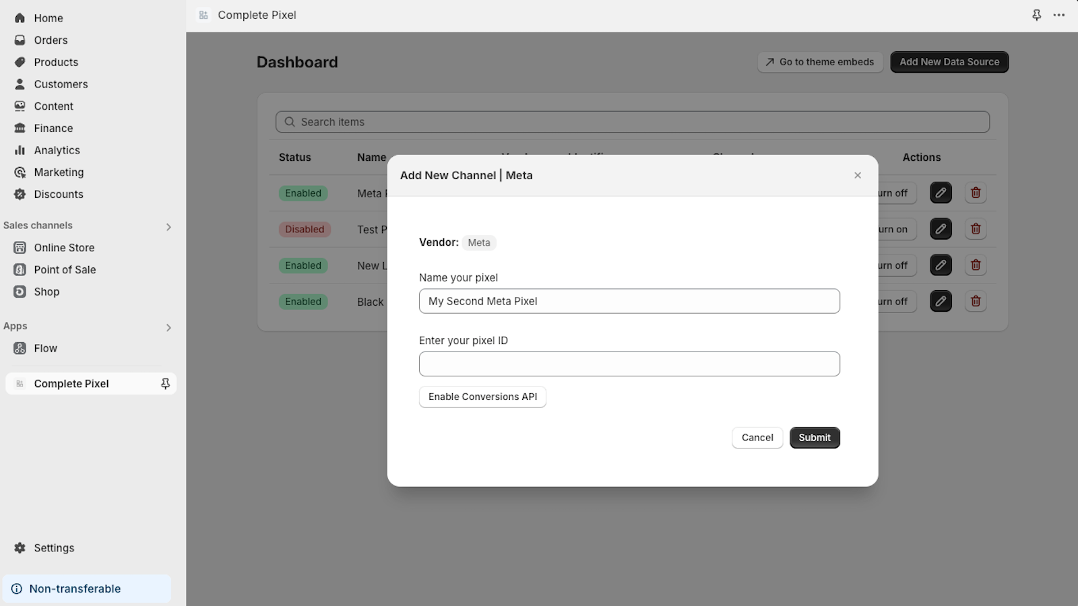Screen dimensions: 1078x606
Task: Select the Home icon in the sidebar
Action: coord(20,18)
